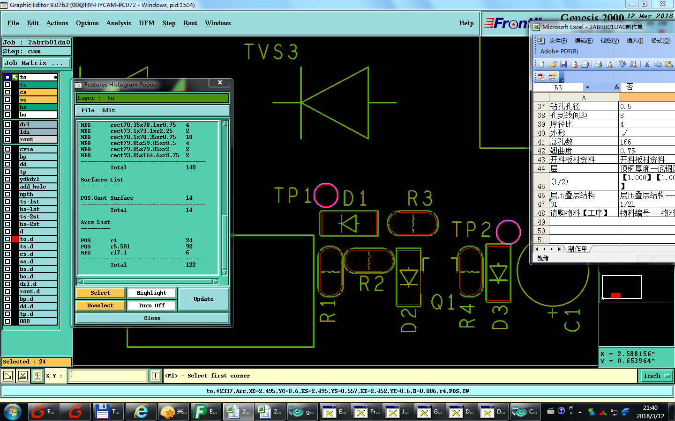The height and width of the screenshot is (421, 675).
Task: Toggle visibility checkbox for layer to.d
Action: (7, 239)
